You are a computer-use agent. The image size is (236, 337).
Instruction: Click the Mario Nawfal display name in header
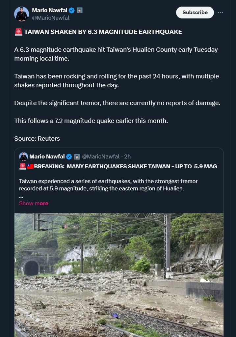pyautogui.click(x=49, y=10)
